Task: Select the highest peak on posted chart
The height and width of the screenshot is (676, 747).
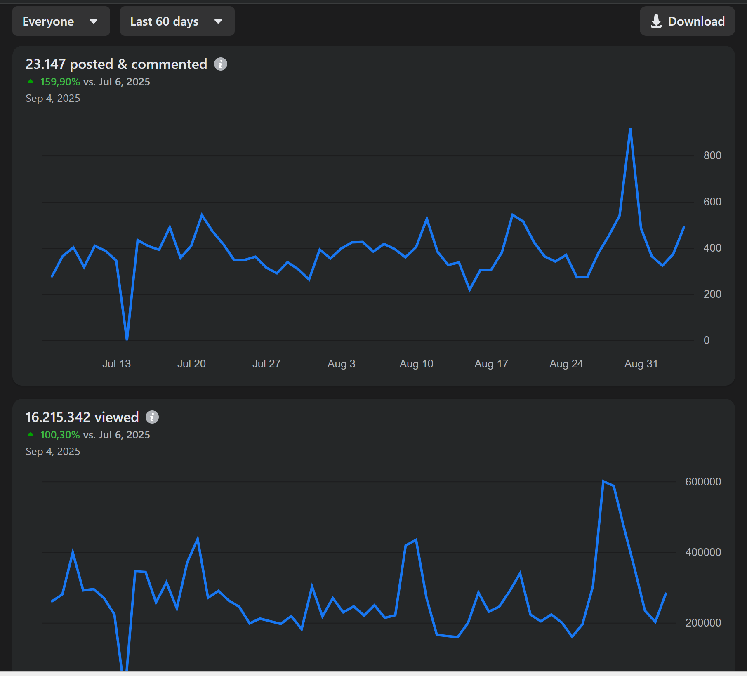Action: [630, 130]
